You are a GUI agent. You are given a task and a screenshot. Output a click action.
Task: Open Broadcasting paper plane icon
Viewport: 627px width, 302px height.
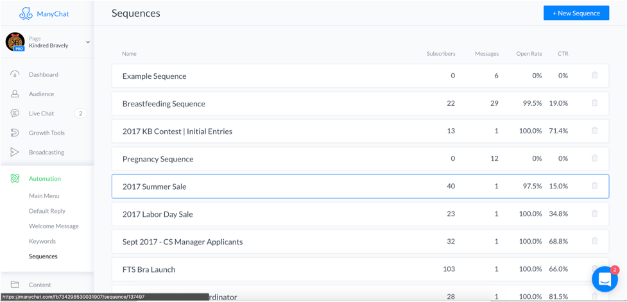click(15, 152)
